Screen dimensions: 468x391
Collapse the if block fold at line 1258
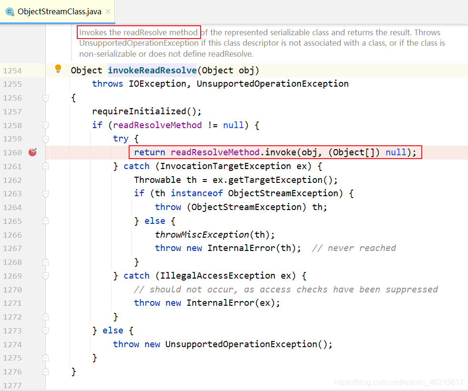click(x=46, y=125)
